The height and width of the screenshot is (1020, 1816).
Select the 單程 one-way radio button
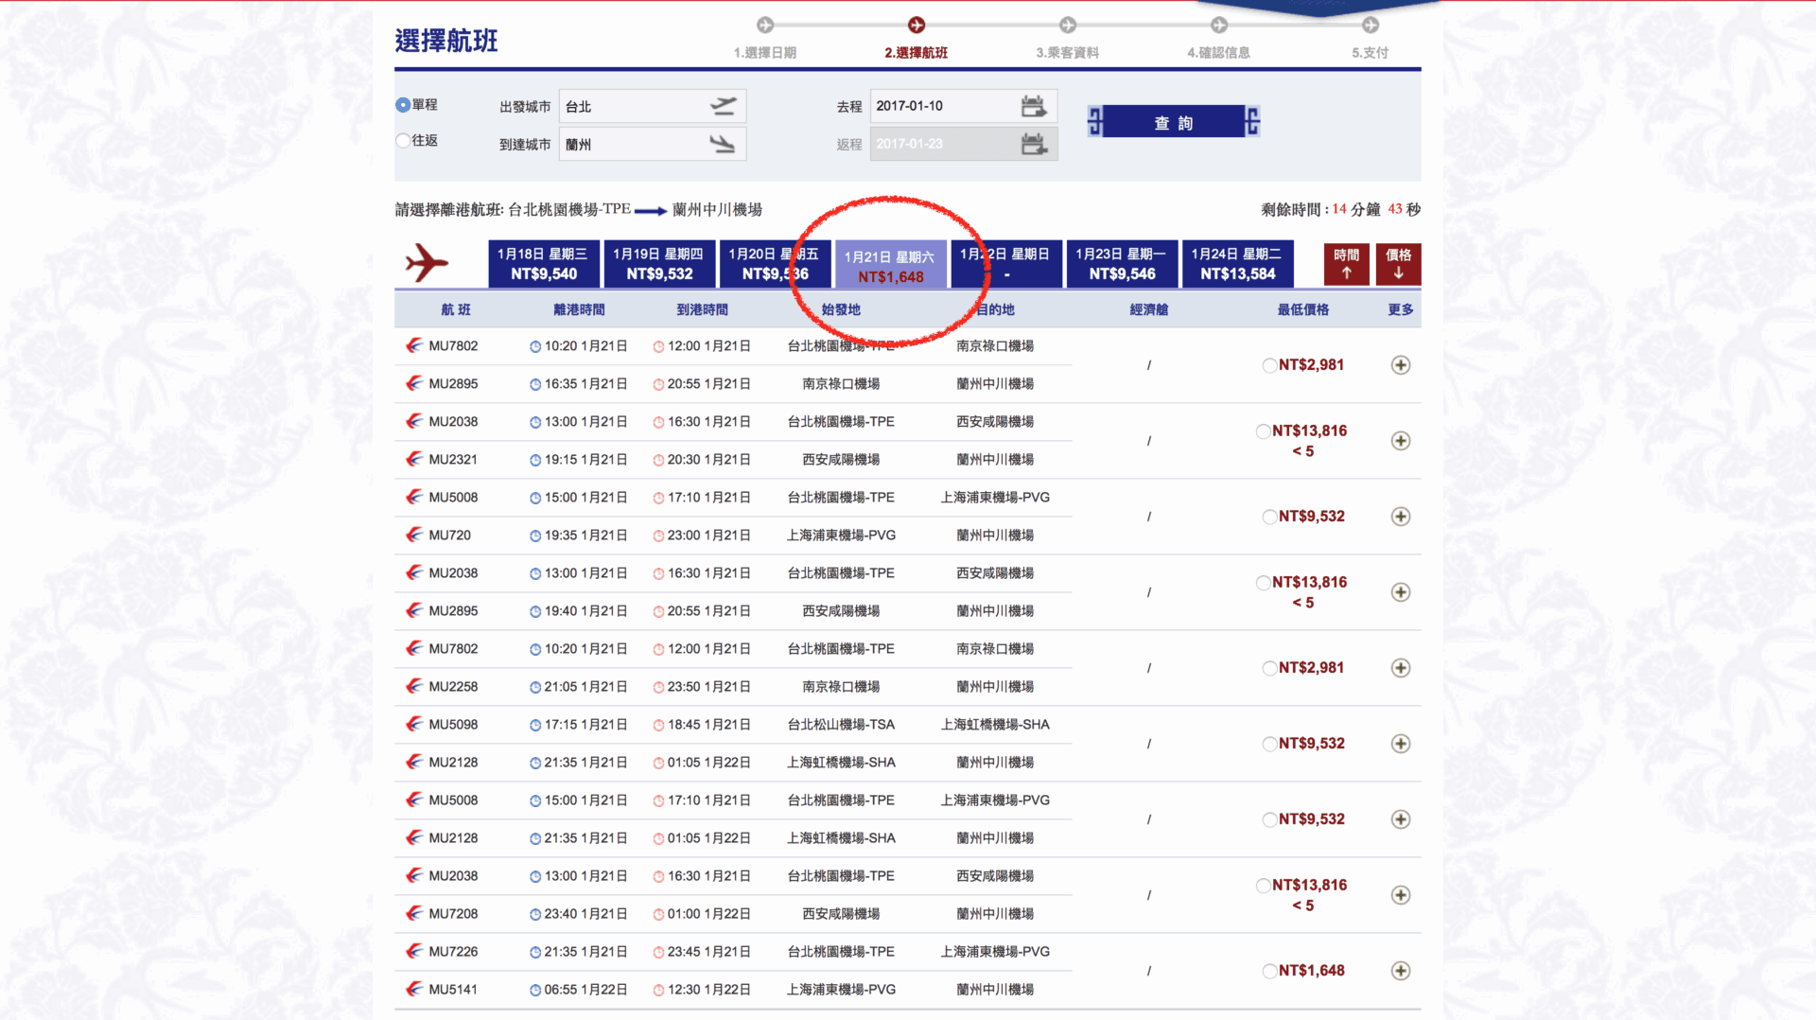point(404,105)
